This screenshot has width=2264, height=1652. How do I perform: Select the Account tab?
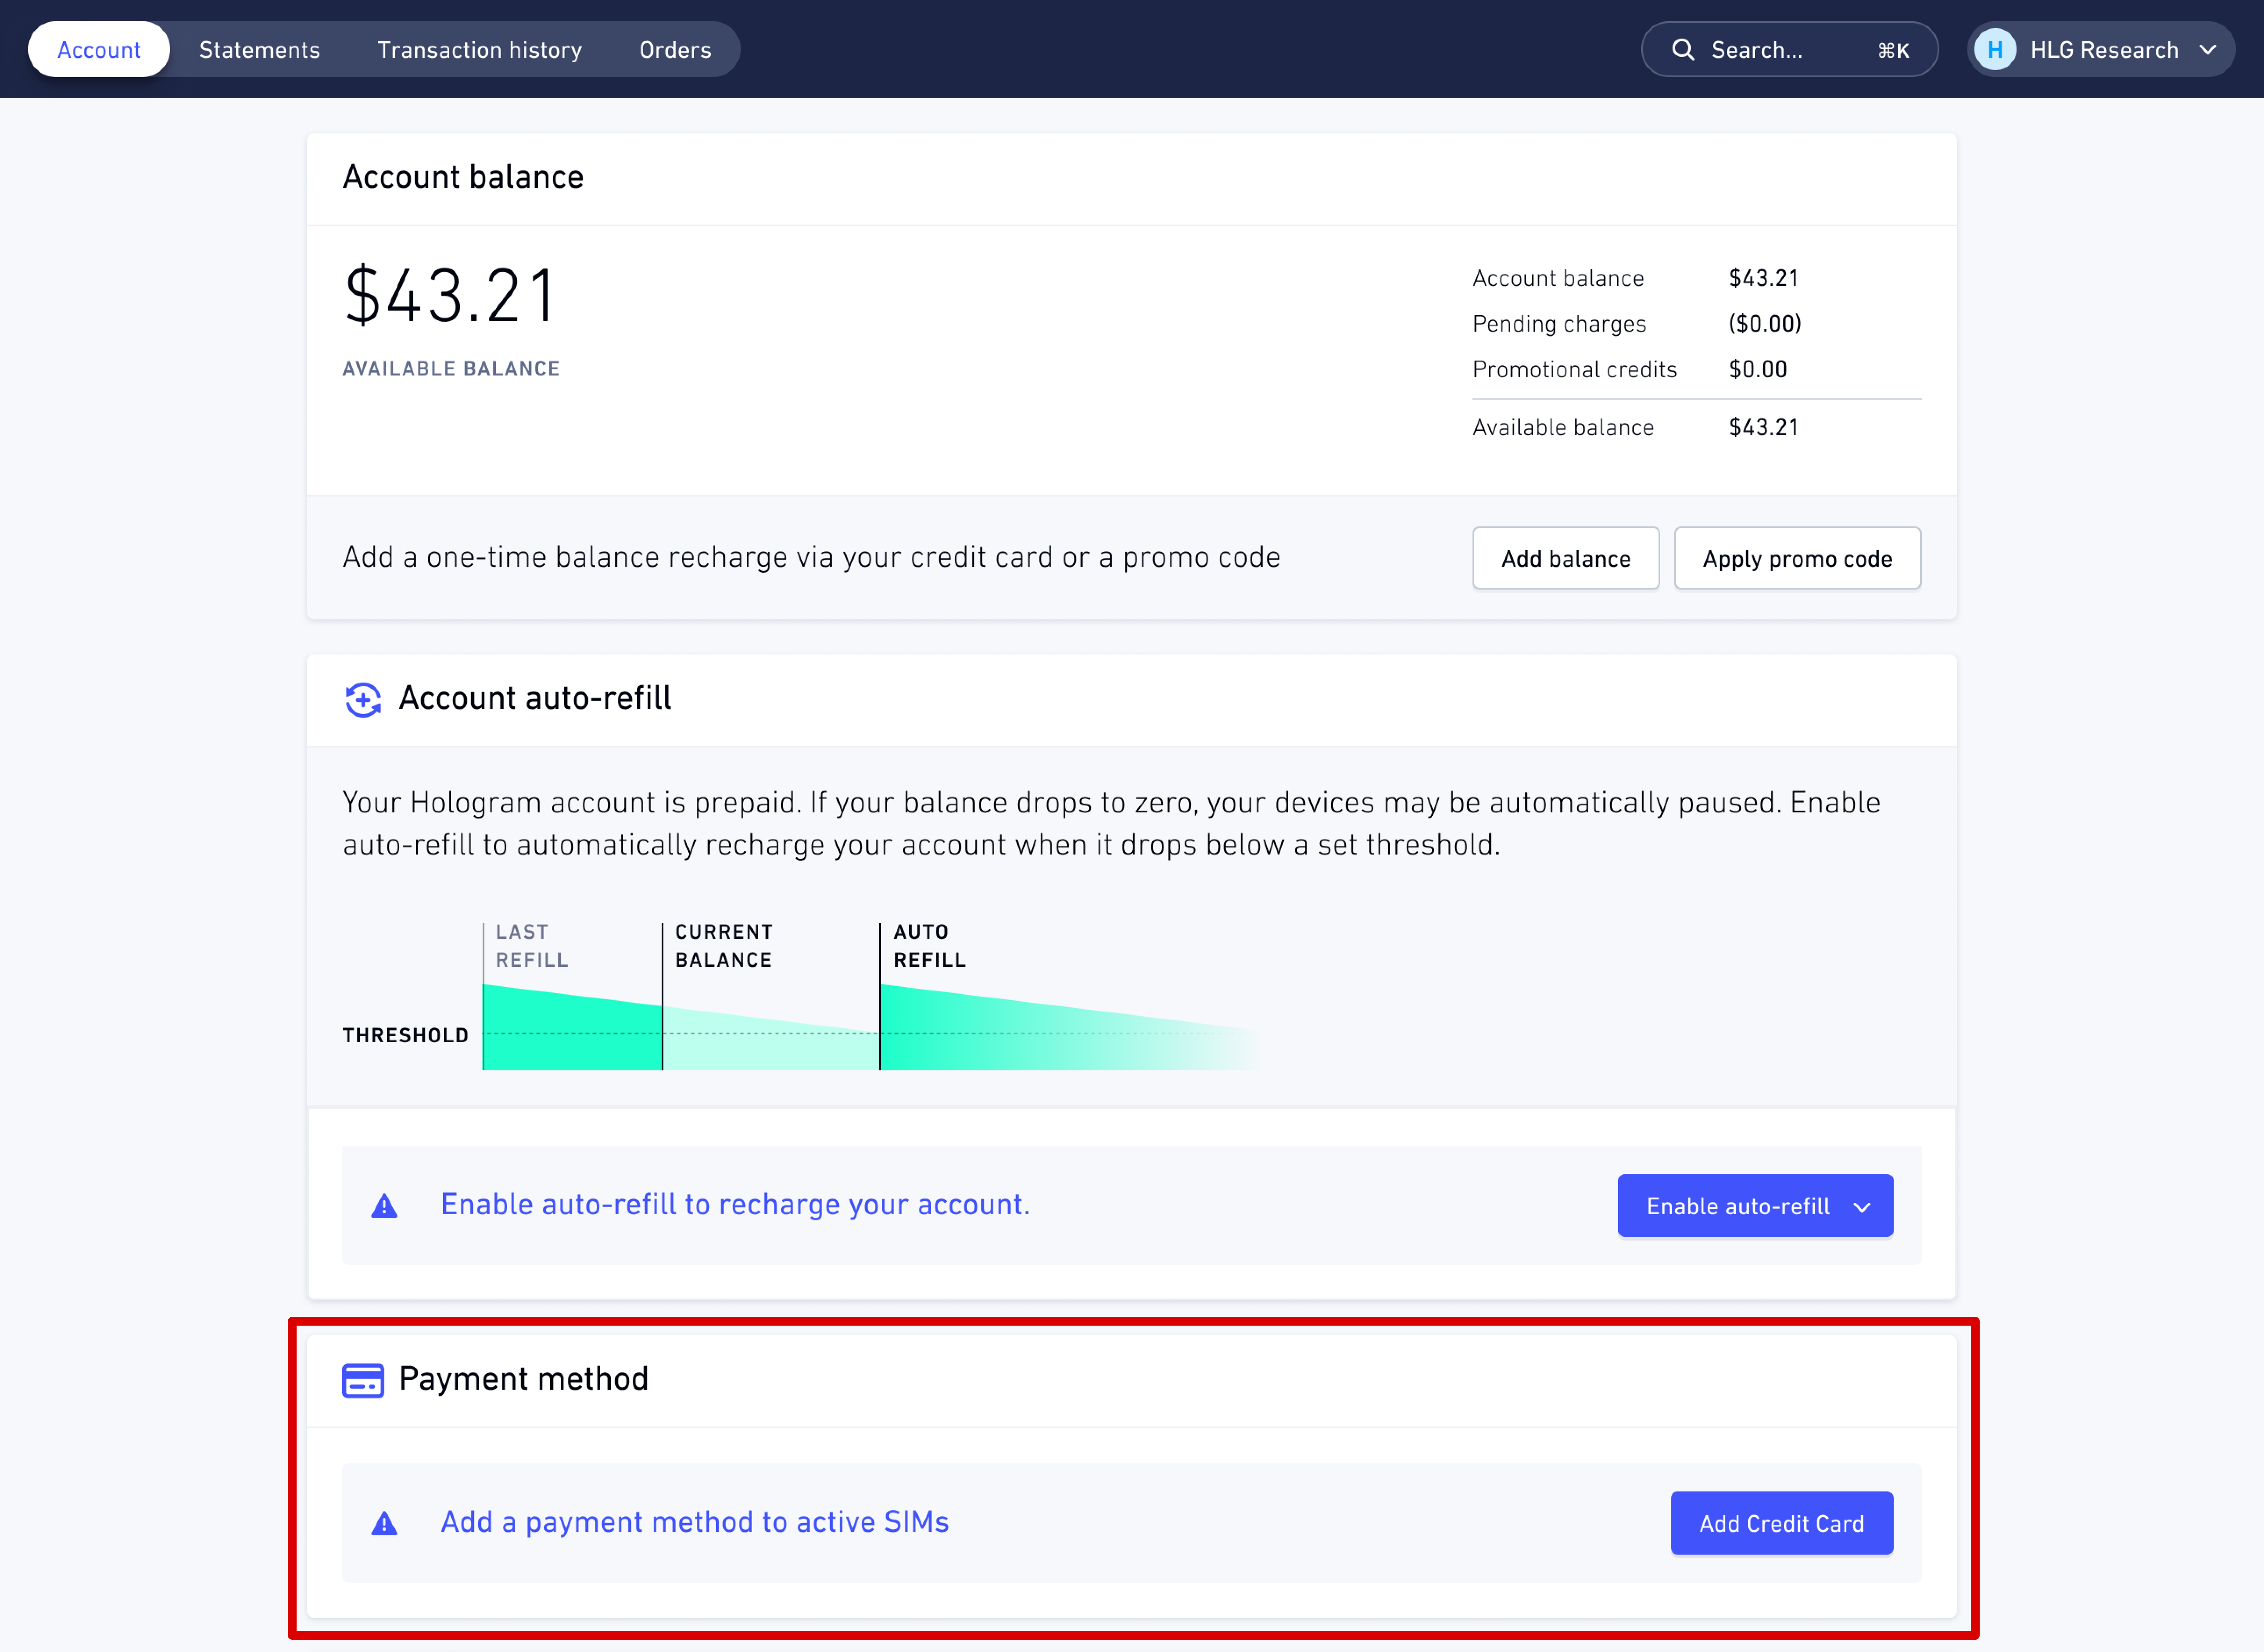99,50
